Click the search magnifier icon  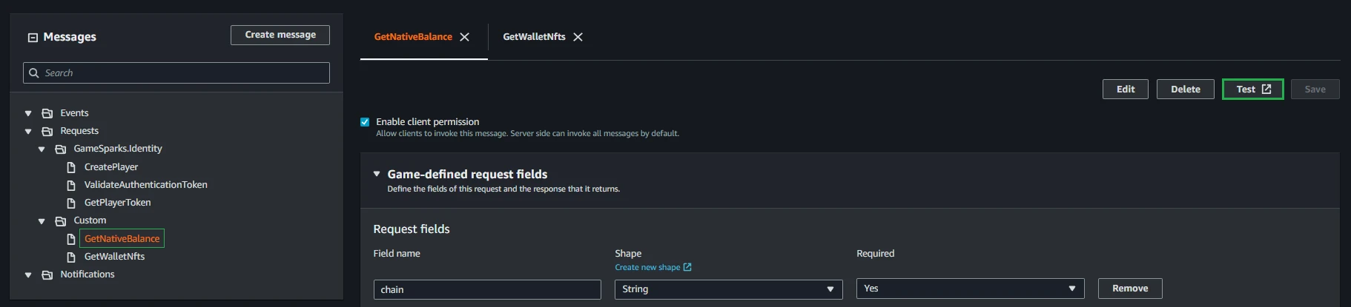click(34, 73)
